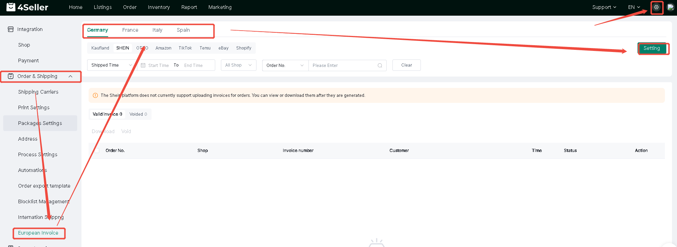Click the Integration store icon in sidebar

pyautogui.click(x=11, y=29)
